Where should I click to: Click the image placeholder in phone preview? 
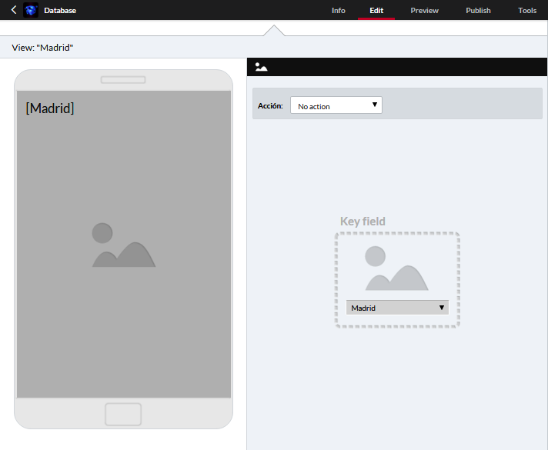point(124,245)
